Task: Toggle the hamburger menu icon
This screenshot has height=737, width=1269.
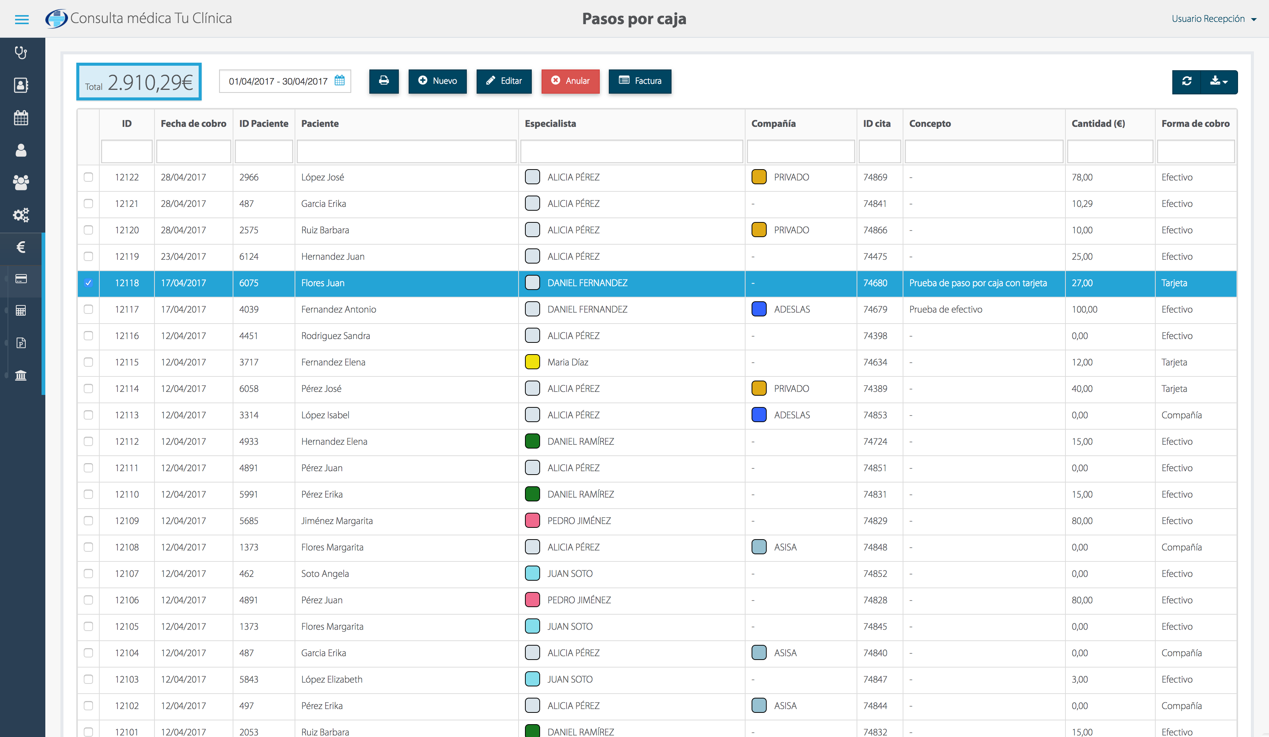Action: pos(22,19)
